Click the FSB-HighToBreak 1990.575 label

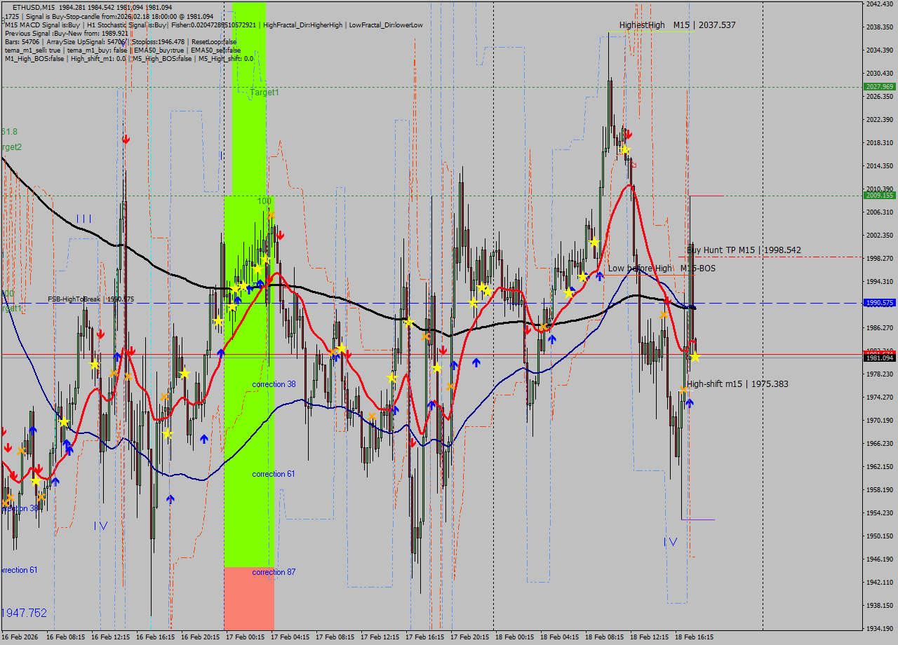pos(93,298)
